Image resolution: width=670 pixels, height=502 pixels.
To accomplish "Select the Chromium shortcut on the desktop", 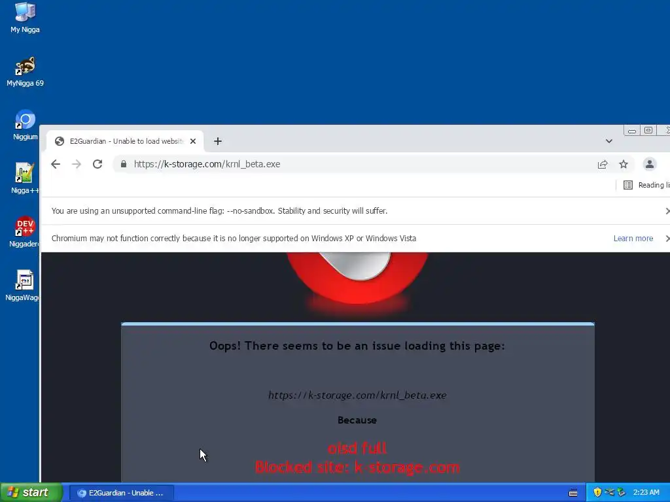I will 25,125.
